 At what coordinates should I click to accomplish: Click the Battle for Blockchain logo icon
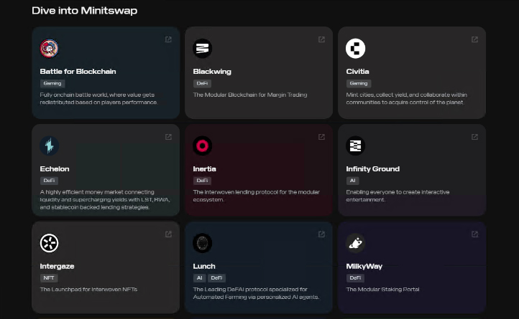[x=50, y=49]
